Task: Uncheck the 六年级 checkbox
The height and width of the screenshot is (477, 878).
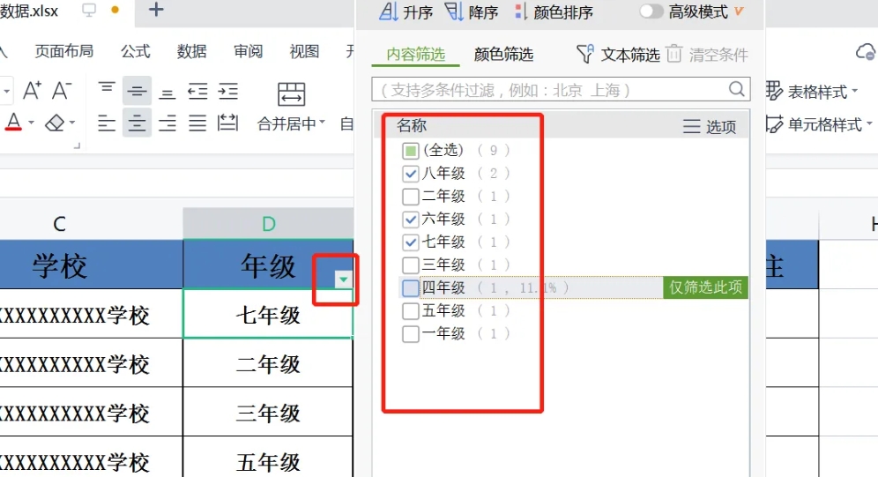Action: coord(411,220)
